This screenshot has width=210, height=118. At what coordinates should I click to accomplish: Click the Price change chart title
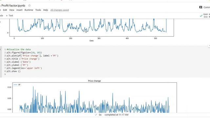[94, 81]
